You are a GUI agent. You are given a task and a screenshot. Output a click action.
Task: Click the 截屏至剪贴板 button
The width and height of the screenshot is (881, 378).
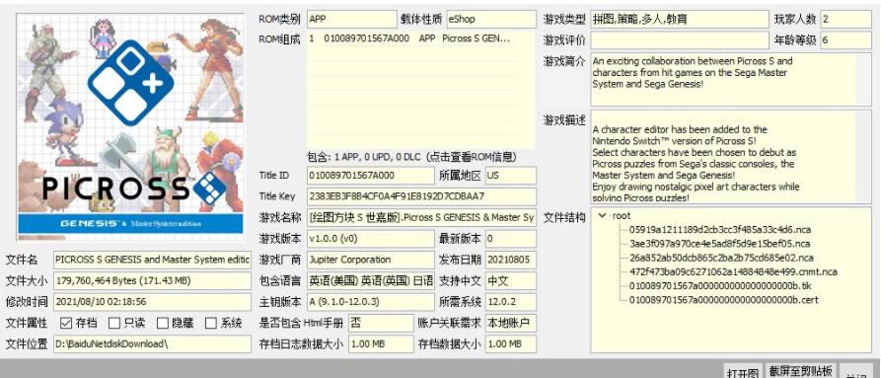click(801, 371)
